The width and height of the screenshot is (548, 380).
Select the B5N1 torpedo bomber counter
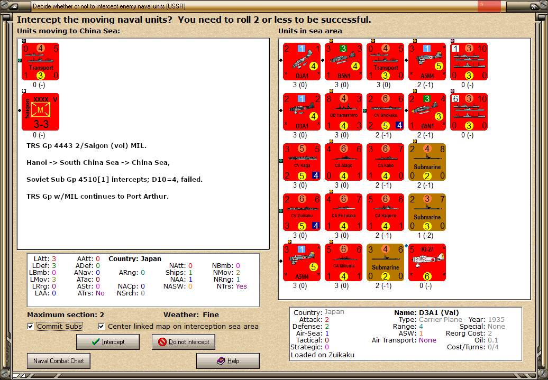[344, 61]
